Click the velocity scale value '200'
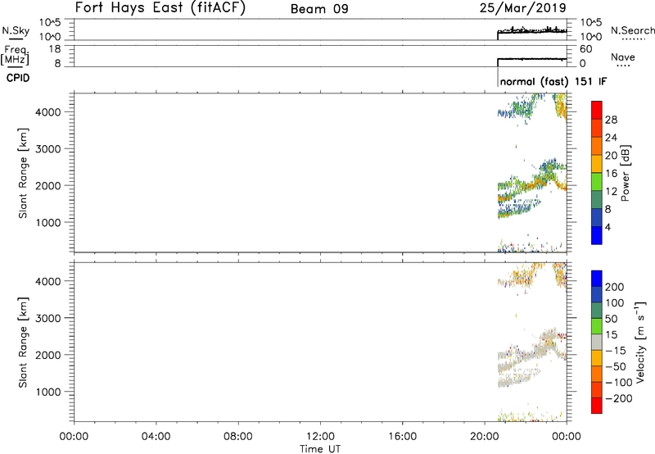This screenshot has width=655, height=454. pyautogui.click(x=615, y=287)
